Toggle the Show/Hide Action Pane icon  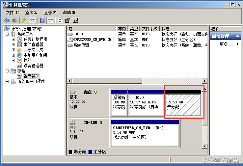coord(50,20)
